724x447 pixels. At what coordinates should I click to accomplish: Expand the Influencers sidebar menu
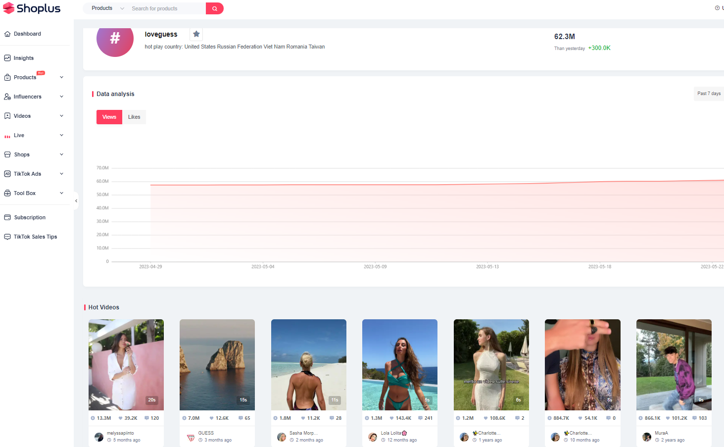(61, 97)
